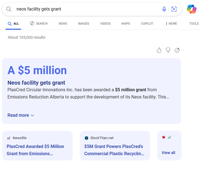Open the More dropdown menu

171,24
